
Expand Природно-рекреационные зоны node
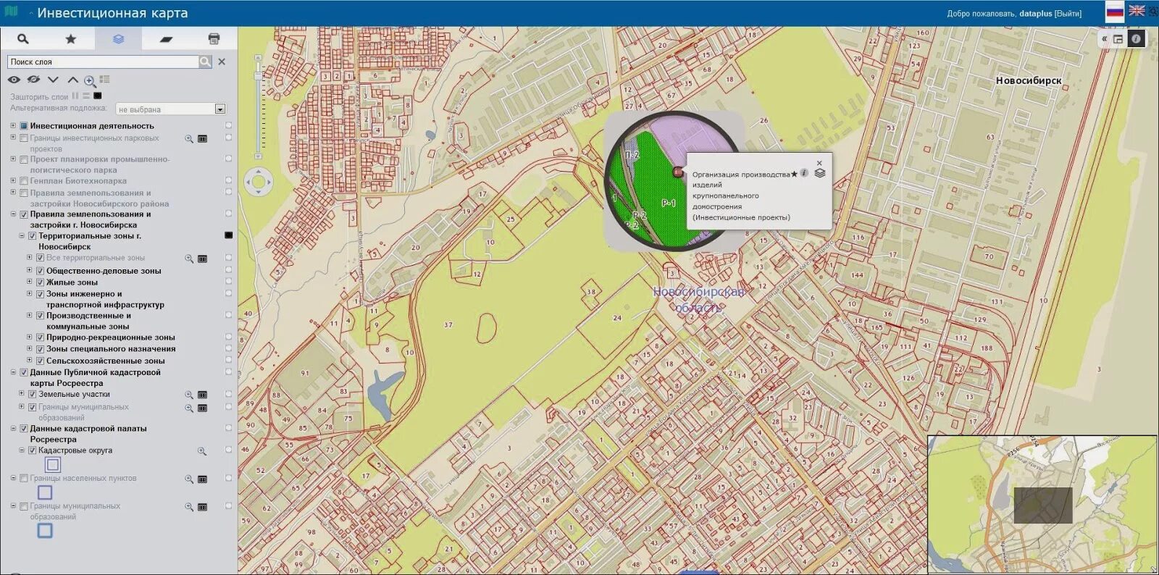point(30,337)
